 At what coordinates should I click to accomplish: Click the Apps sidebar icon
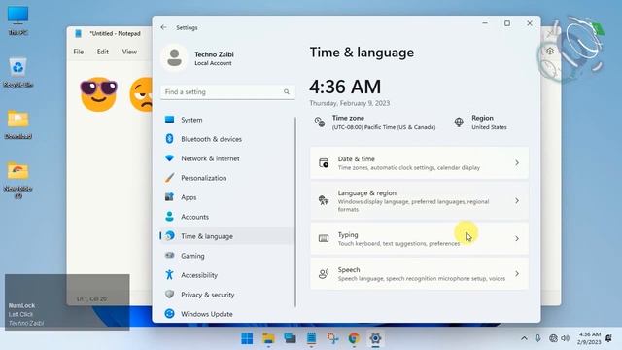pos(169,196)
